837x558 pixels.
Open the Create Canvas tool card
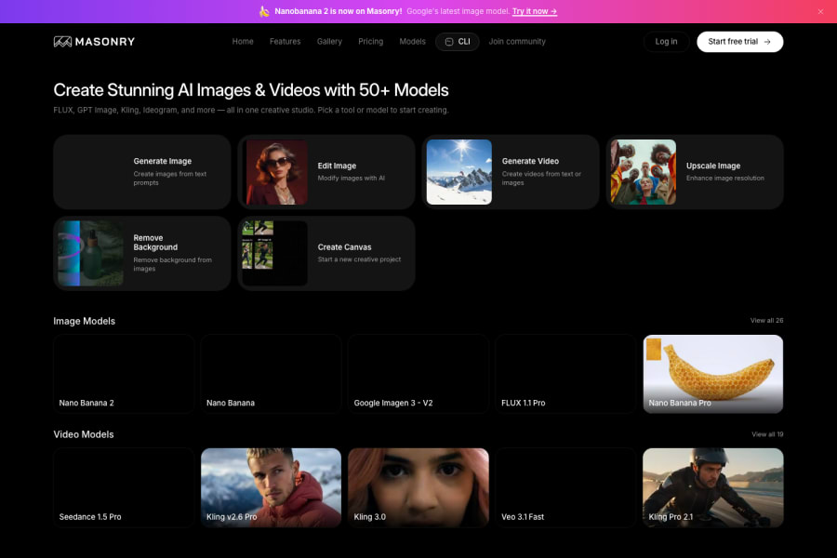(x=326, y=253)
